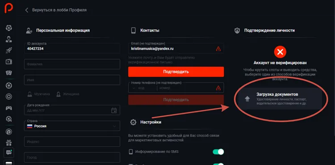
Task: Open the live chat support icon
Action: click(x=9, y=152)
